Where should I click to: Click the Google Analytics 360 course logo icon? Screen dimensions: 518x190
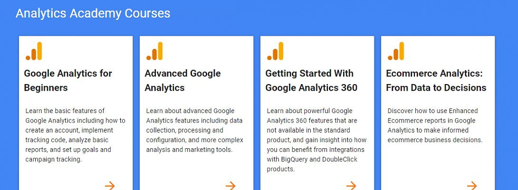click(x=275, y=51)
